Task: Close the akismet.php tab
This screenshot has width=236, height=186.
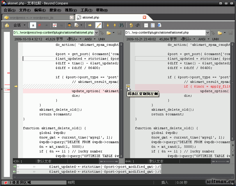Action: click(145, 17)
